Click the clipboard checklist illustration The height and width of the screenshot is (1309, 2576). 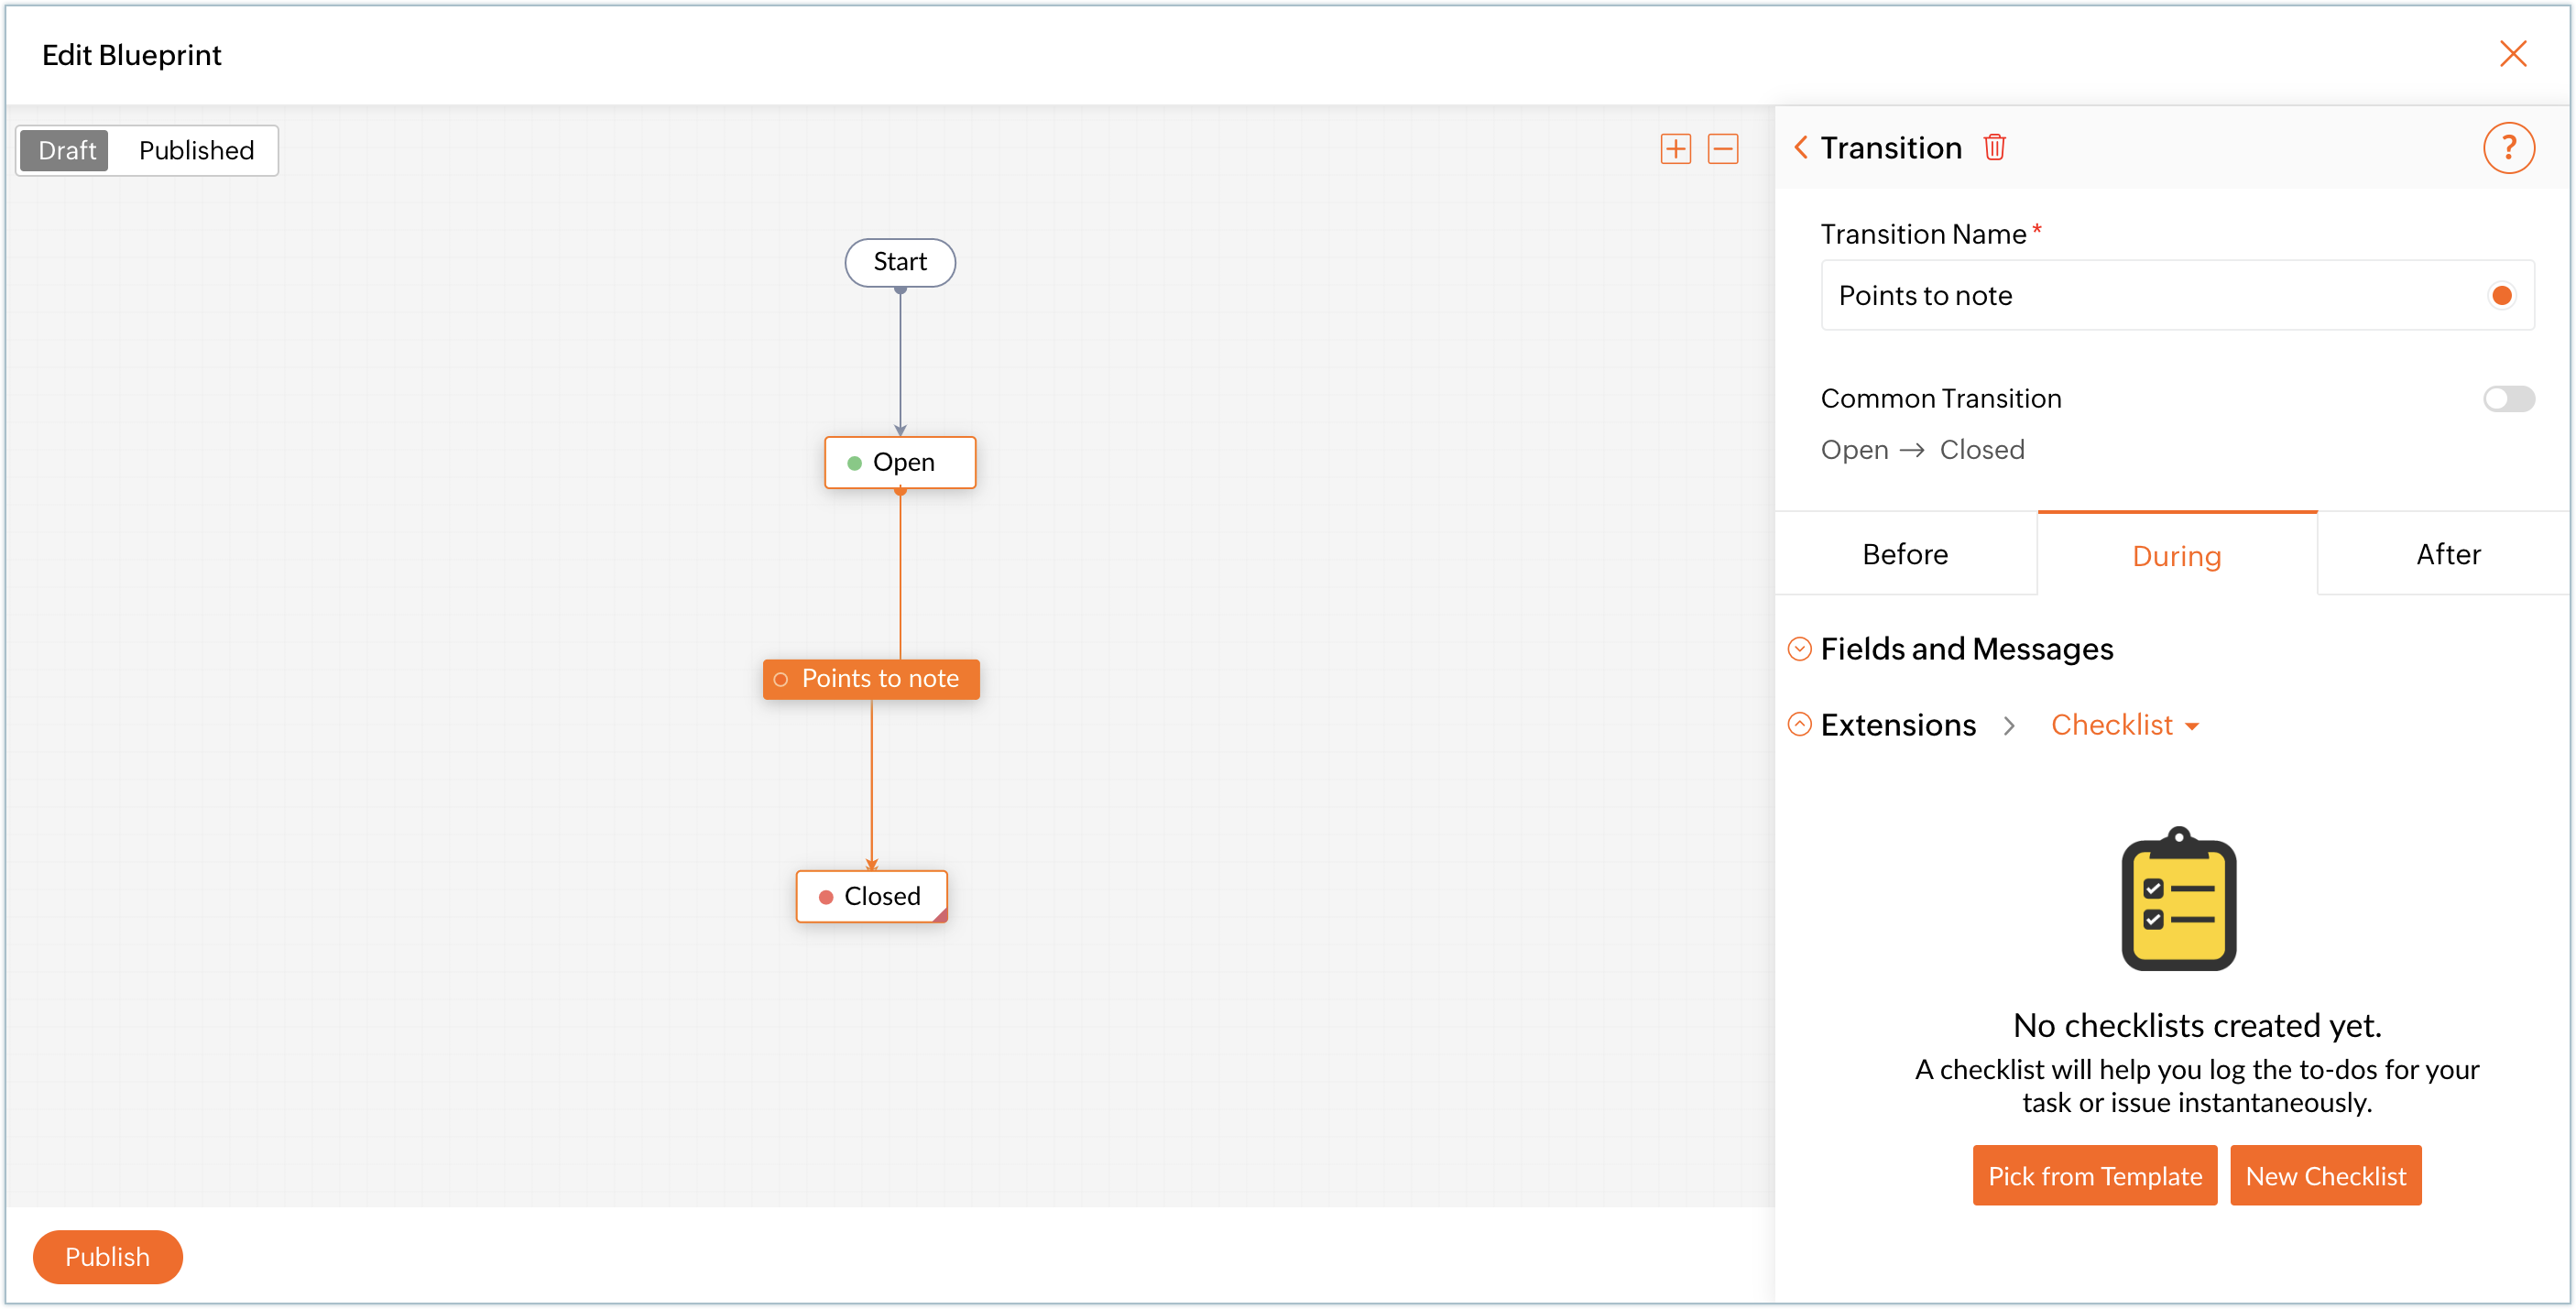tap(2178, 899)
